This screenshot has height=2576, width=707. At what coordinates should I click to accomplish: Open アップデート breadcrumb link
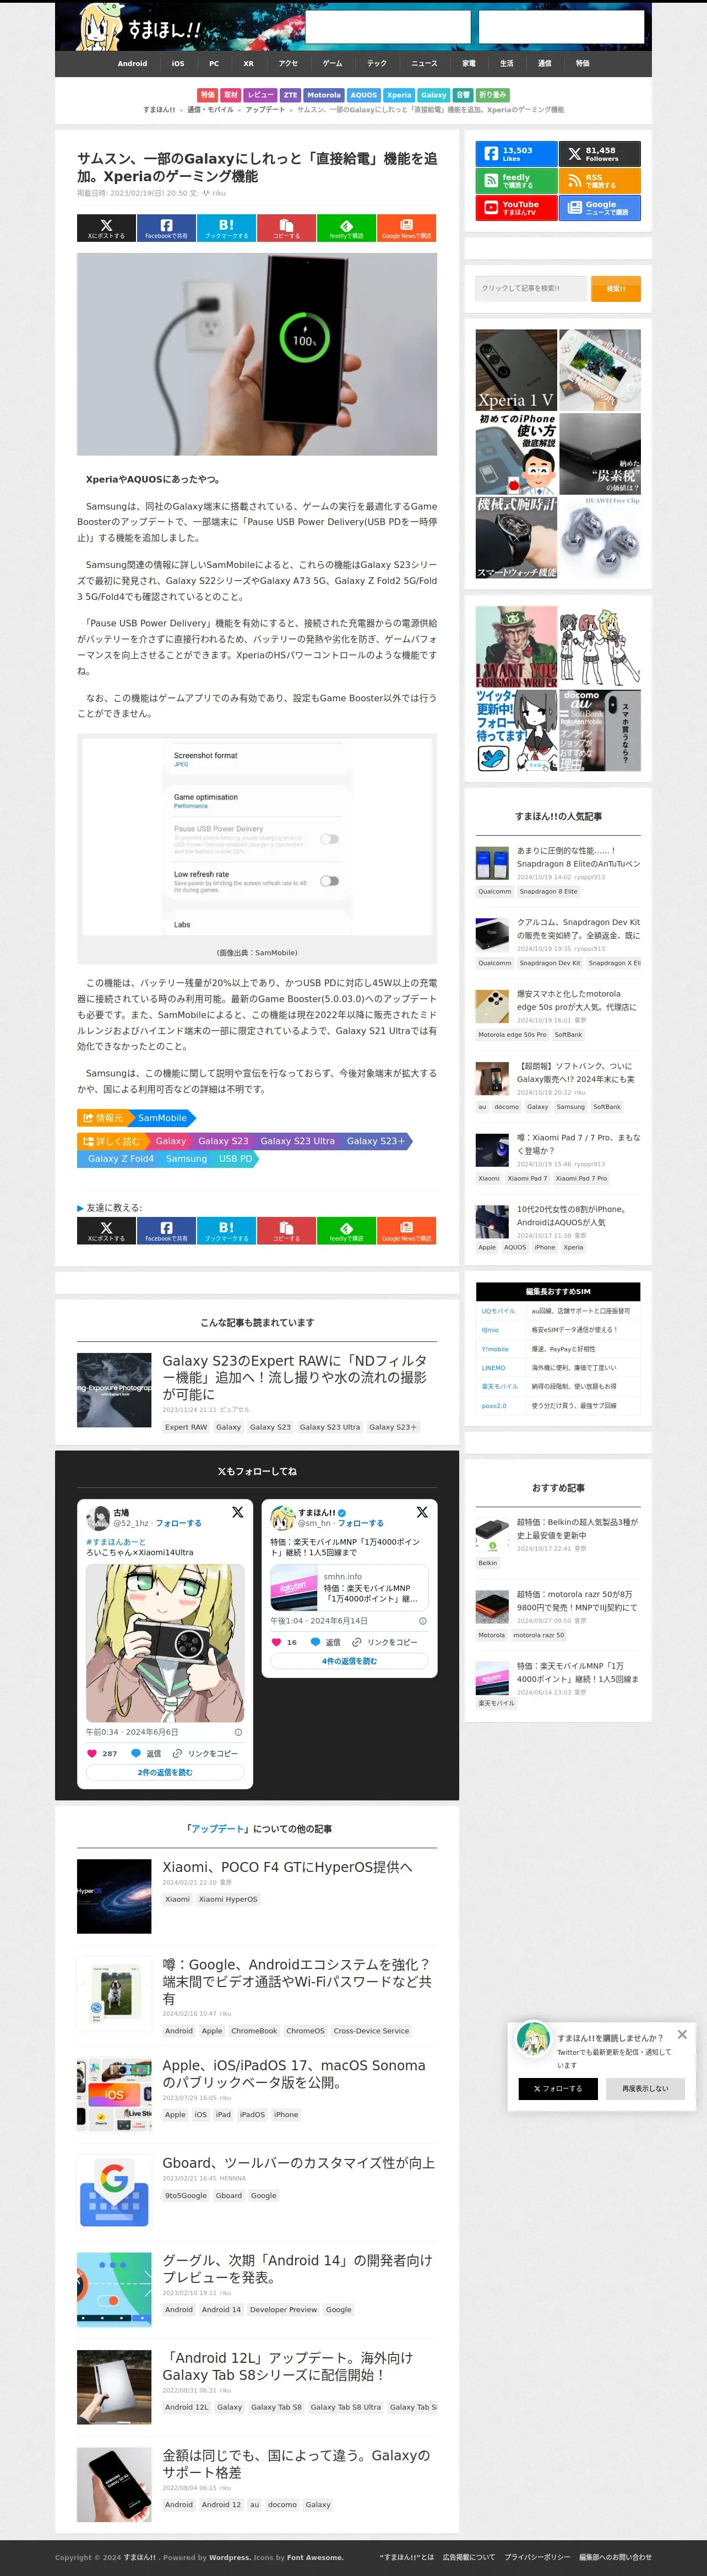(x=265, y=110)
